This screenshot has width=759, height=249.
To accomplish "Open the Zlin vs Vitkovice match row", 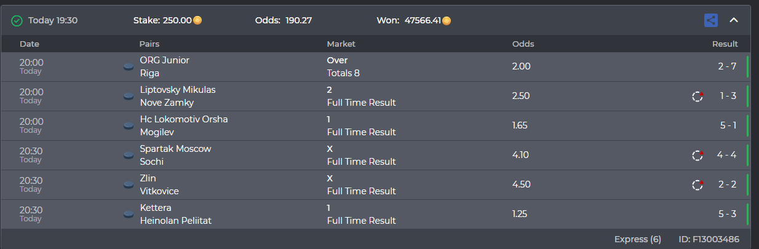I will (x=375, y=184).
